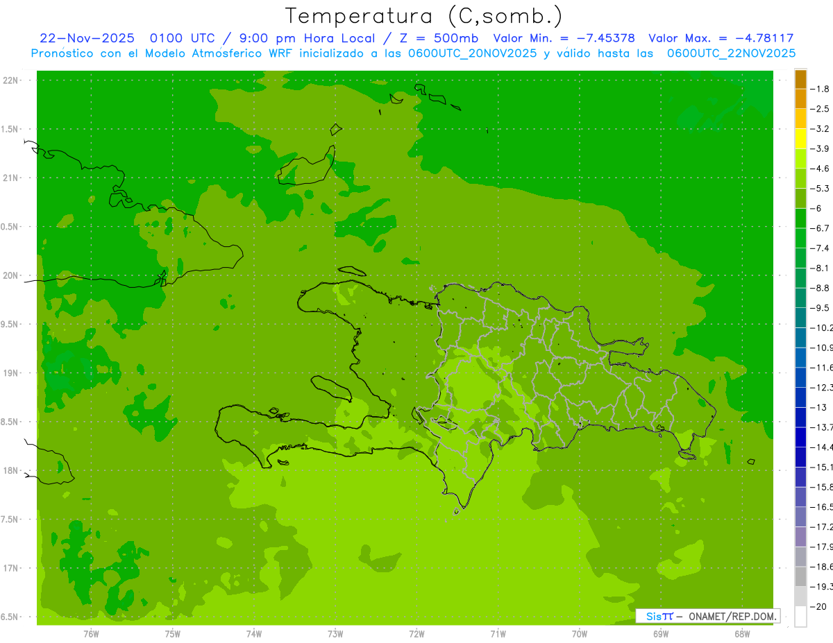Click the "68W" longitude axis label
This screenshot has height=643, width=833.
(x=742, y=633)
